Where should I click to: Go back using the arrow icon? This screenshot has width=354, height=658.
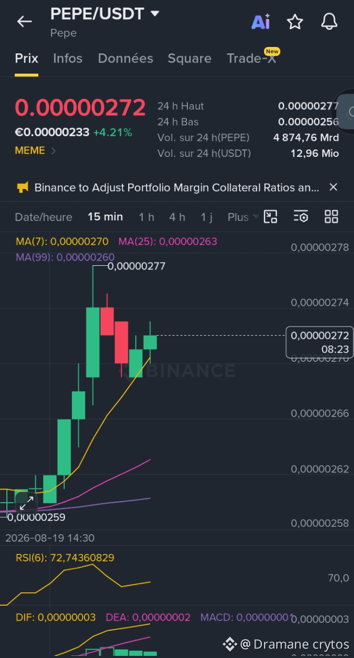pos(24,21)
